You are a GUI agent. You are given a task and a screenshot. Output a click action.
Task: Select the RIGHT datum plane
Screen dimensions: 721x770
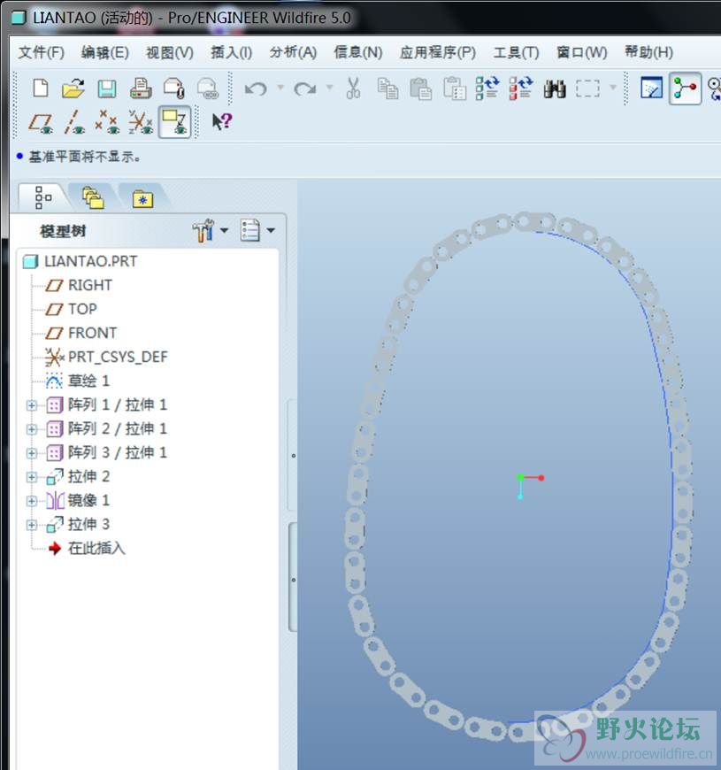pyautogui.click(x=90, y=285)
